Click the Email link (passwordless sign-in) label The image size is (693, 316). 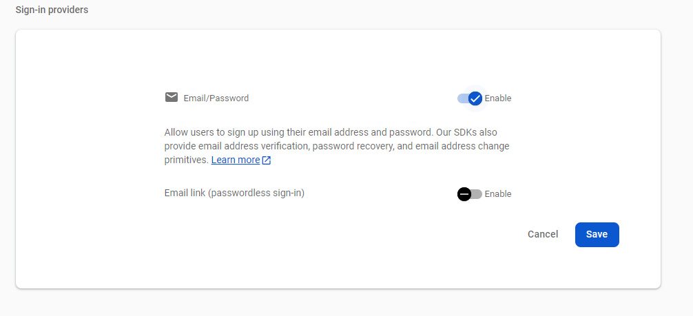point(234,193)
